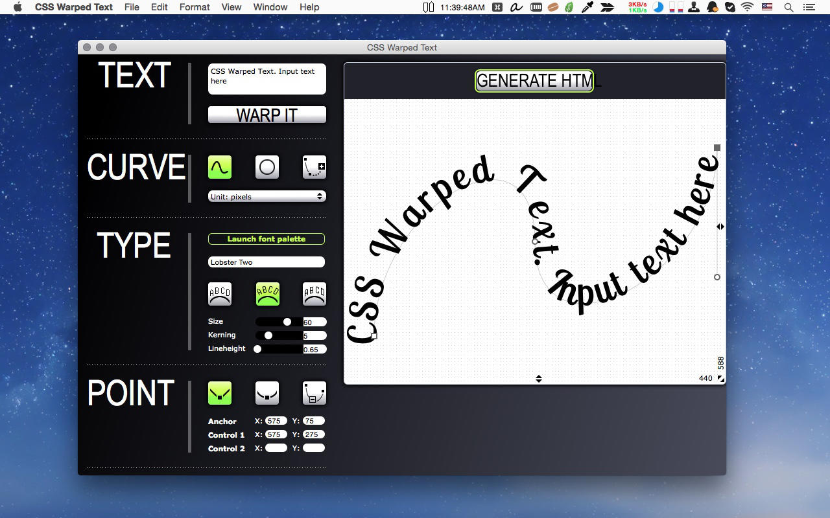
Task: Click Launch font palette button
Action: coord(267,239)
